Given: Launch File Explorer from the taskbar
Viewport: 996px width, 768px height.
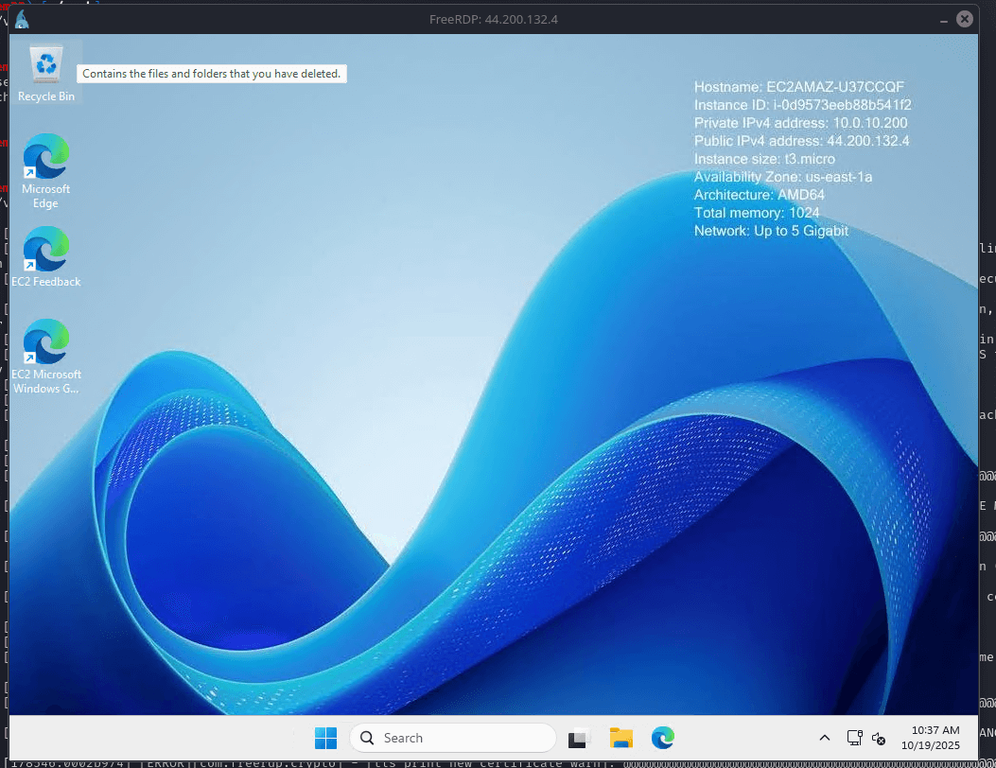Looking at the screenshot, I should coord(620,738).
